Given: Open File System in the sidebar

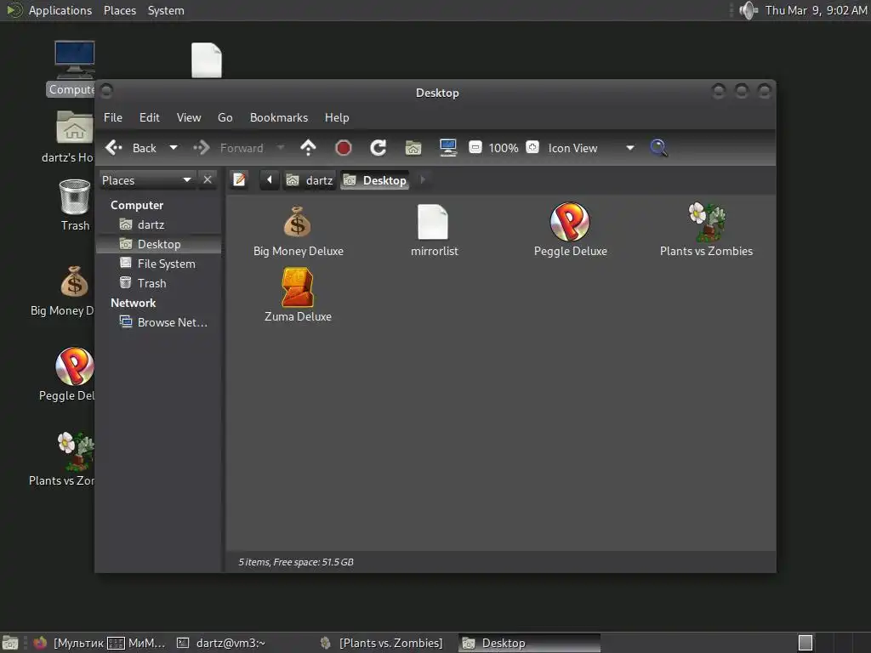Looking at the screenshot, I should click(159, 264).
